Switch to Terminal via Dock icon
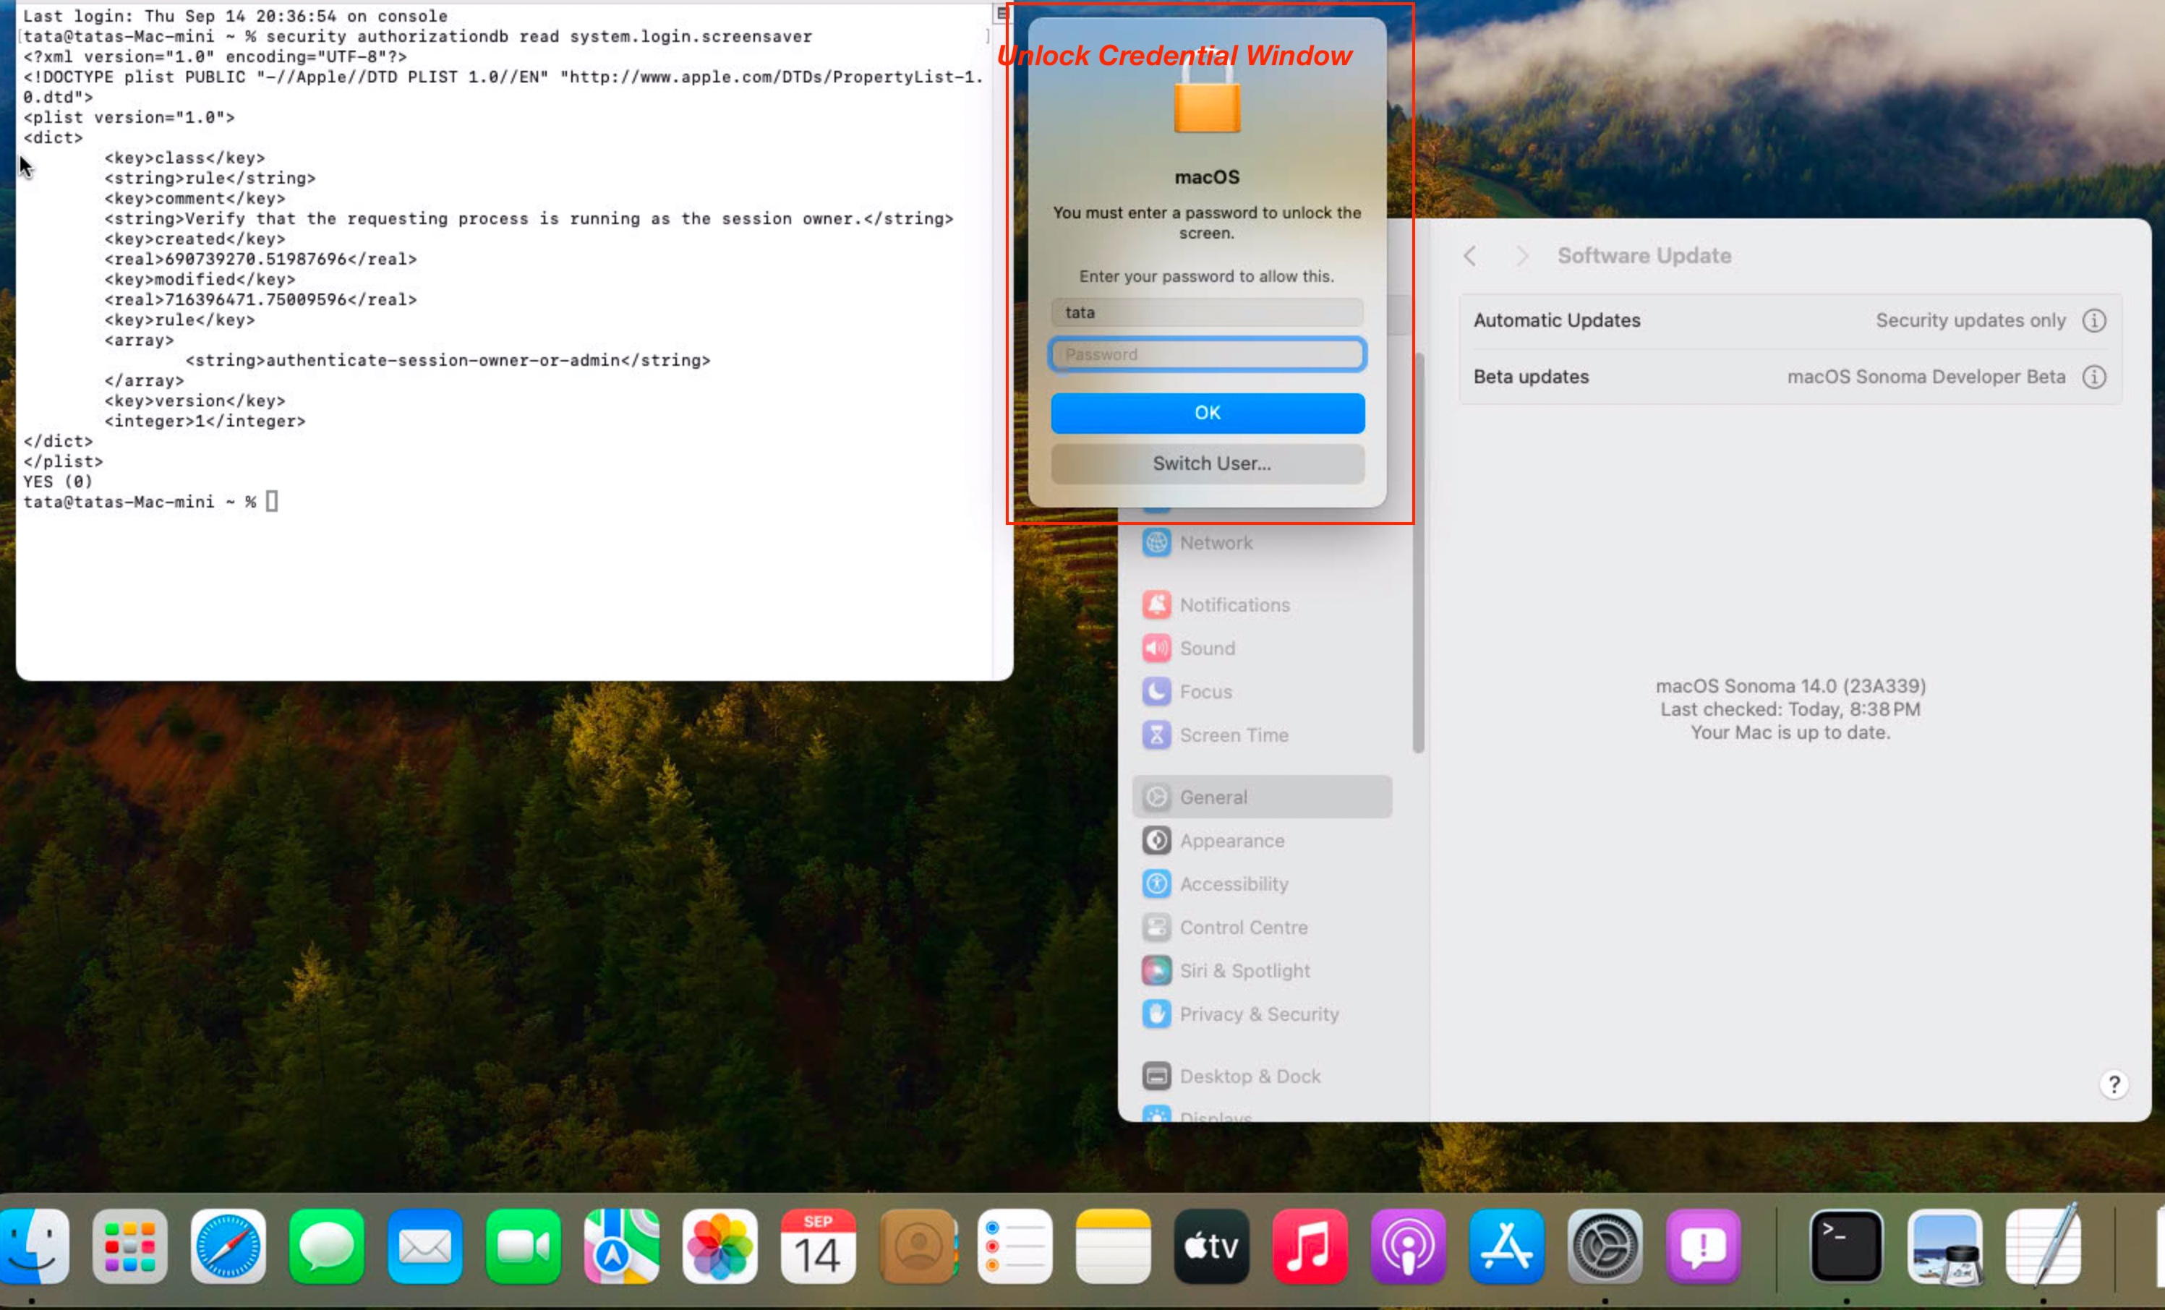This screenshot has width=2165, height=1310. (1847, 1245)
